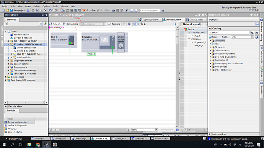The height and width of the screenshot is (148, 264).
Task: Toggle the Filter checkbox in Catalog
Action: pyautogui.click(x=210, y=37)
